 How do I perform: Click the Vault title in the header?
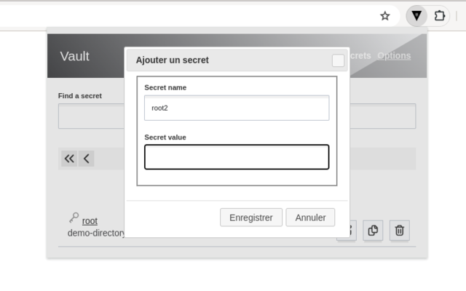tap(74, 56)
